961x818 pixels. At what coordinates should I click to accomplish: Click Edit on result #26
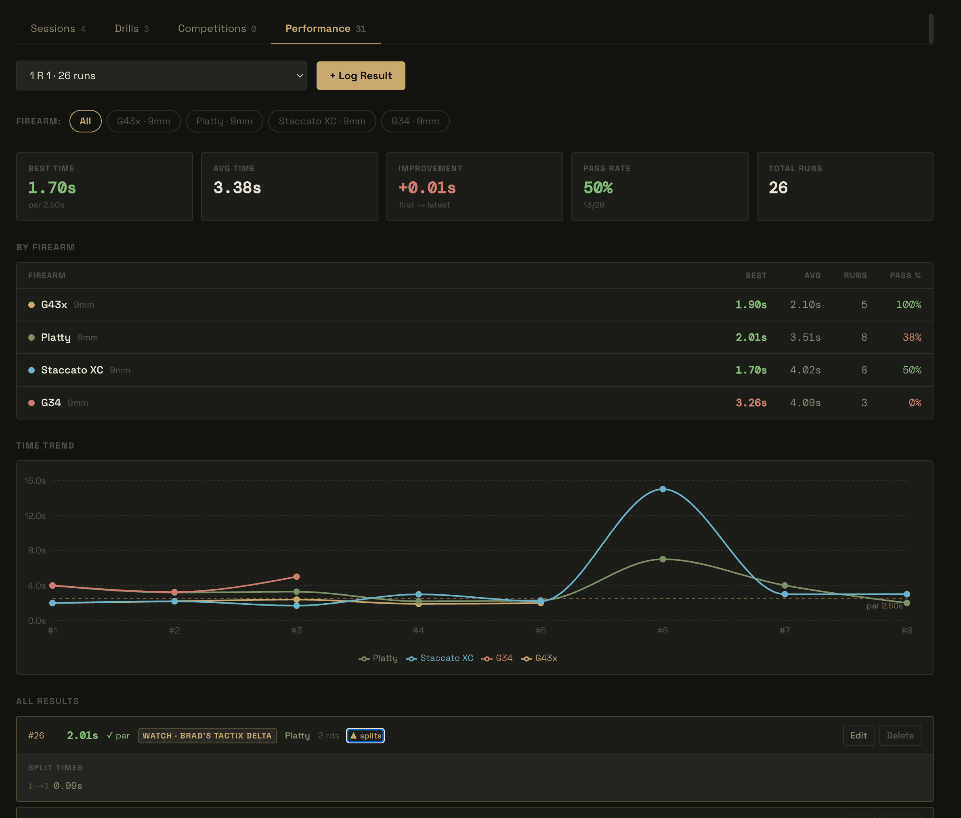click(858, 736)
